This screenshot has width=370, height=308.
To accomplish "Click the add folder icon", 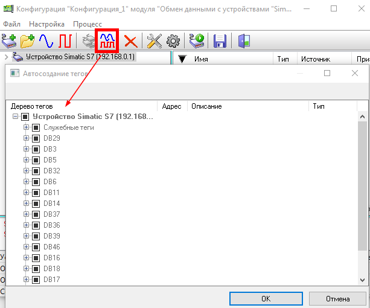I will [28, 41].
